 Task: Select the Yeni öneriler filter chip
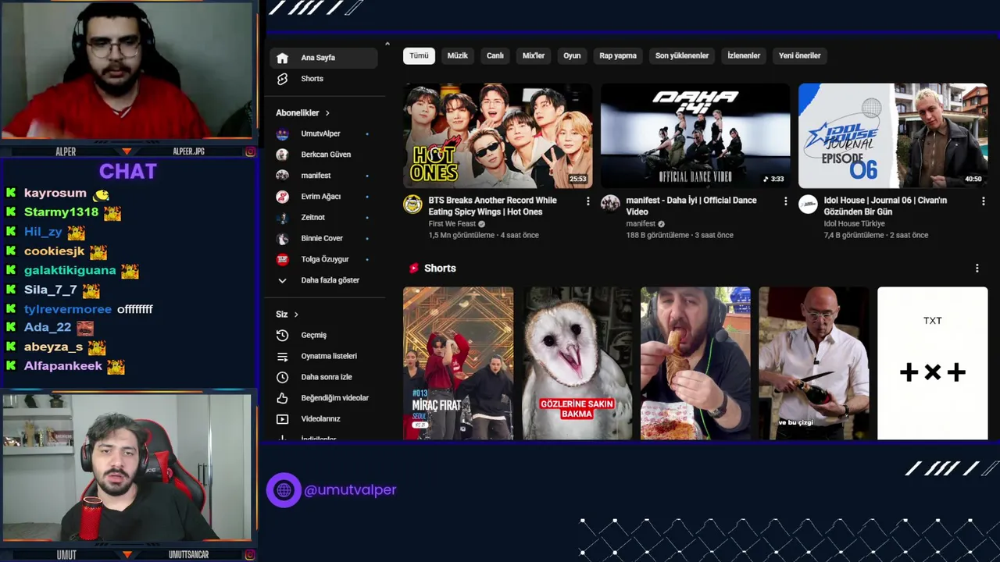(x=799, y=55)
